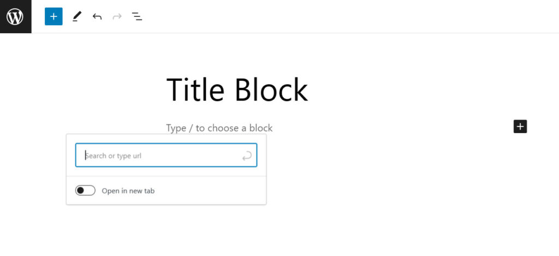The width and height of the screenshot is (559, 256).
Task: Toggle the document overview in top toolbar
Action: (x=137, y=16)
